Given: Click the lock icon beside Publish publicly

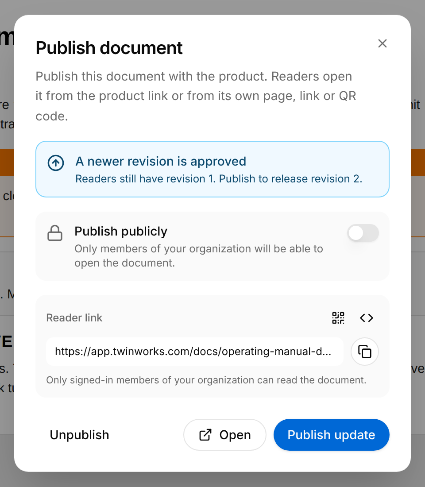Looking at the screenshot, I should (55, 233).
